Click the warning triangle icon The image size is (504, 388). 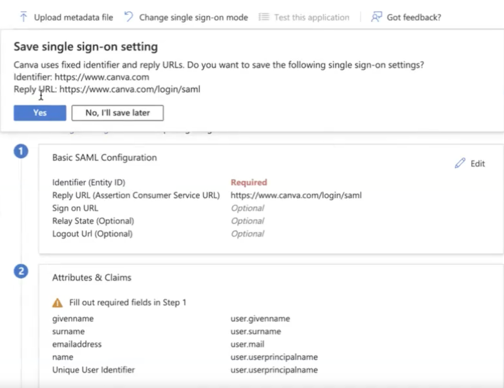click(58, 303)
